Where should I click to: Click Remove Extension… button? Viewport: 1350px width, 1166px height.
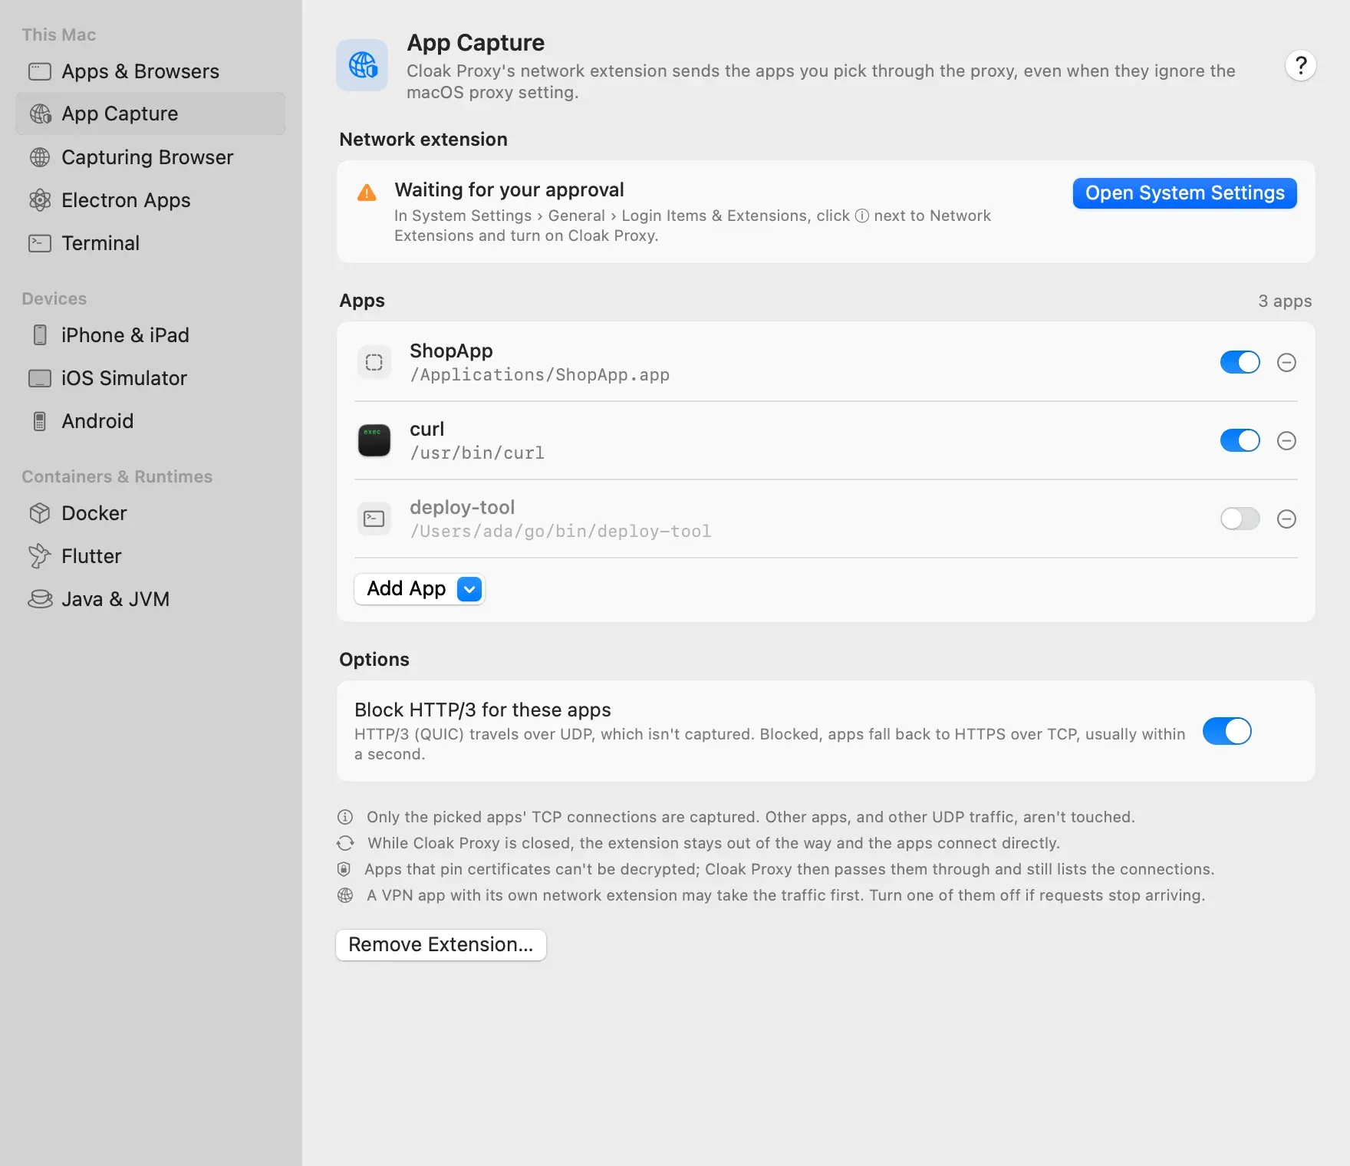click(x=441, y=945)
